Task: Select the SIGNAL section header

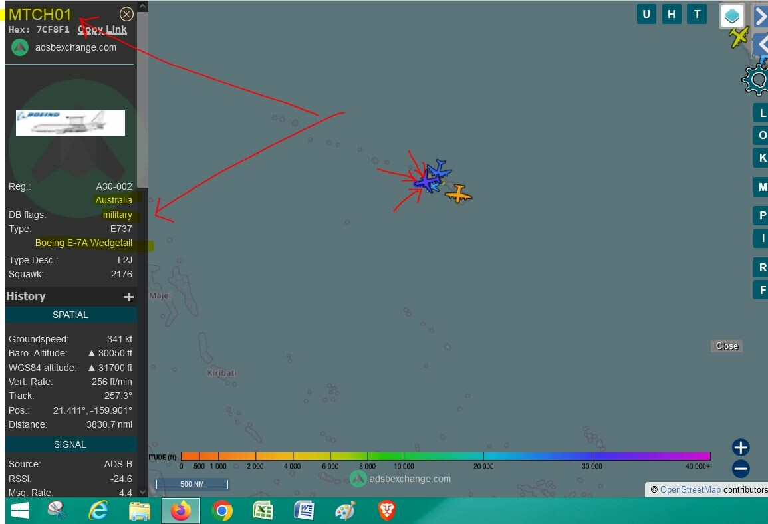Action: point(70,444)
